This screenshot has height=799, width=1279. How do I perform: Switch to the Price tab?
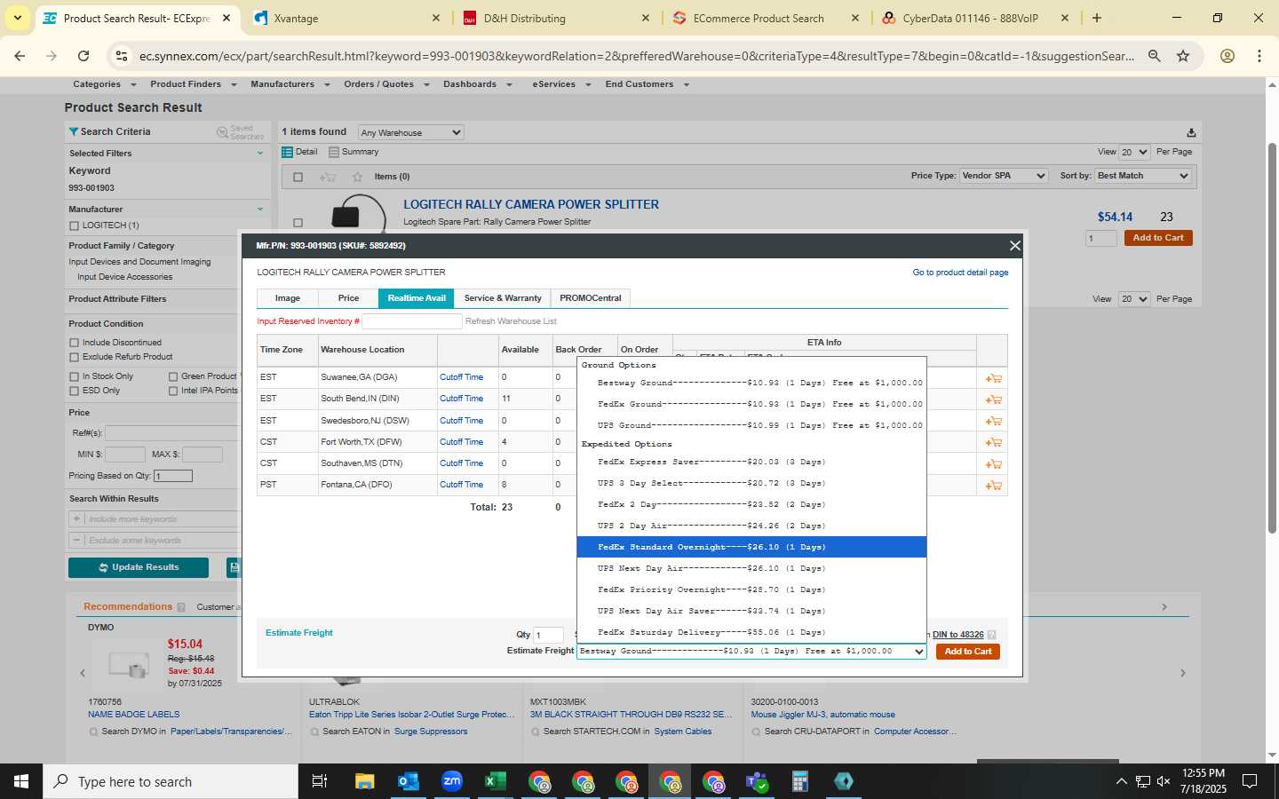pyautogui.click(x=348, y=298)
